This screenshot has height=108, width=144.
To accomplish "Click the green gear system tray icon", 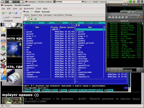I will (130, 2).
